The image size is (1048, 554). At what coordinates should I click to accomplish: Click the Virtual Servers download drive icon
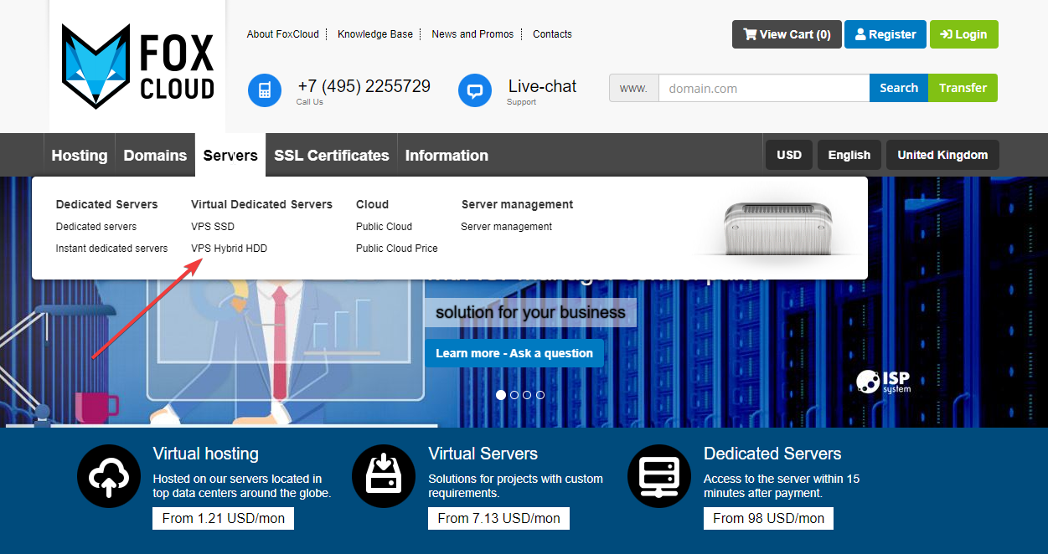384,476
